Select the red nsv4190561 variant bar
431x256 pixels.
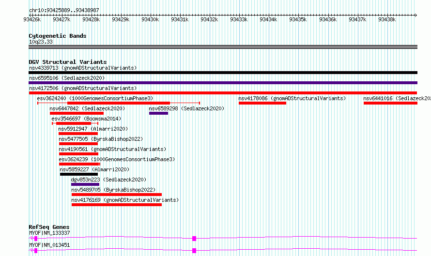click(x=78, y=154)
